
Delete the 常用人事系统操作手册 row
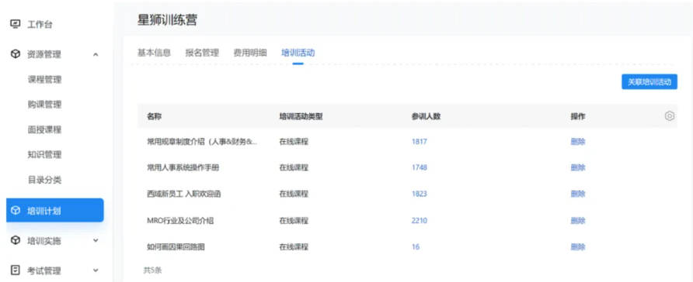[578, 168]
